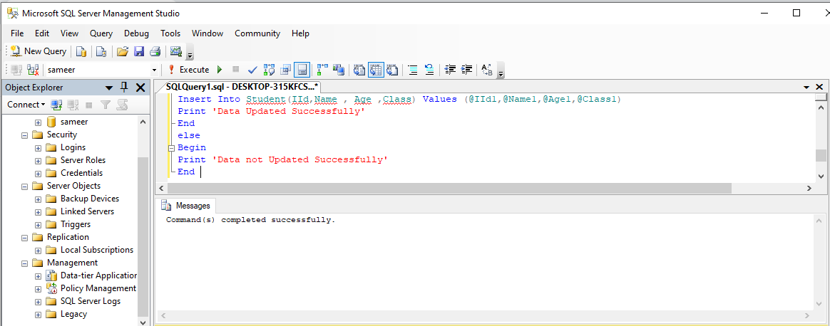
Task: Click the Open File folder icon
Action: 122,51
